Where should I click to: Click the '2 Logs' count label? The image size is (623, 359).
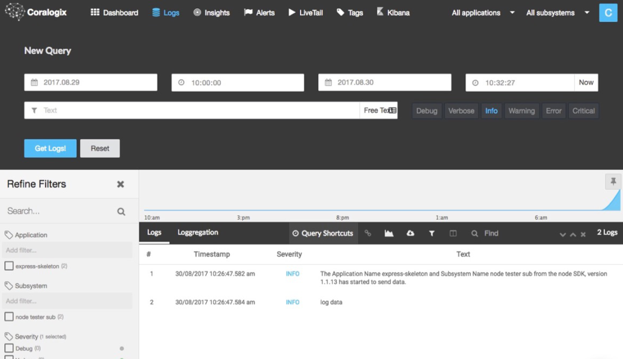pyautogui.click(x=607, y=232)
